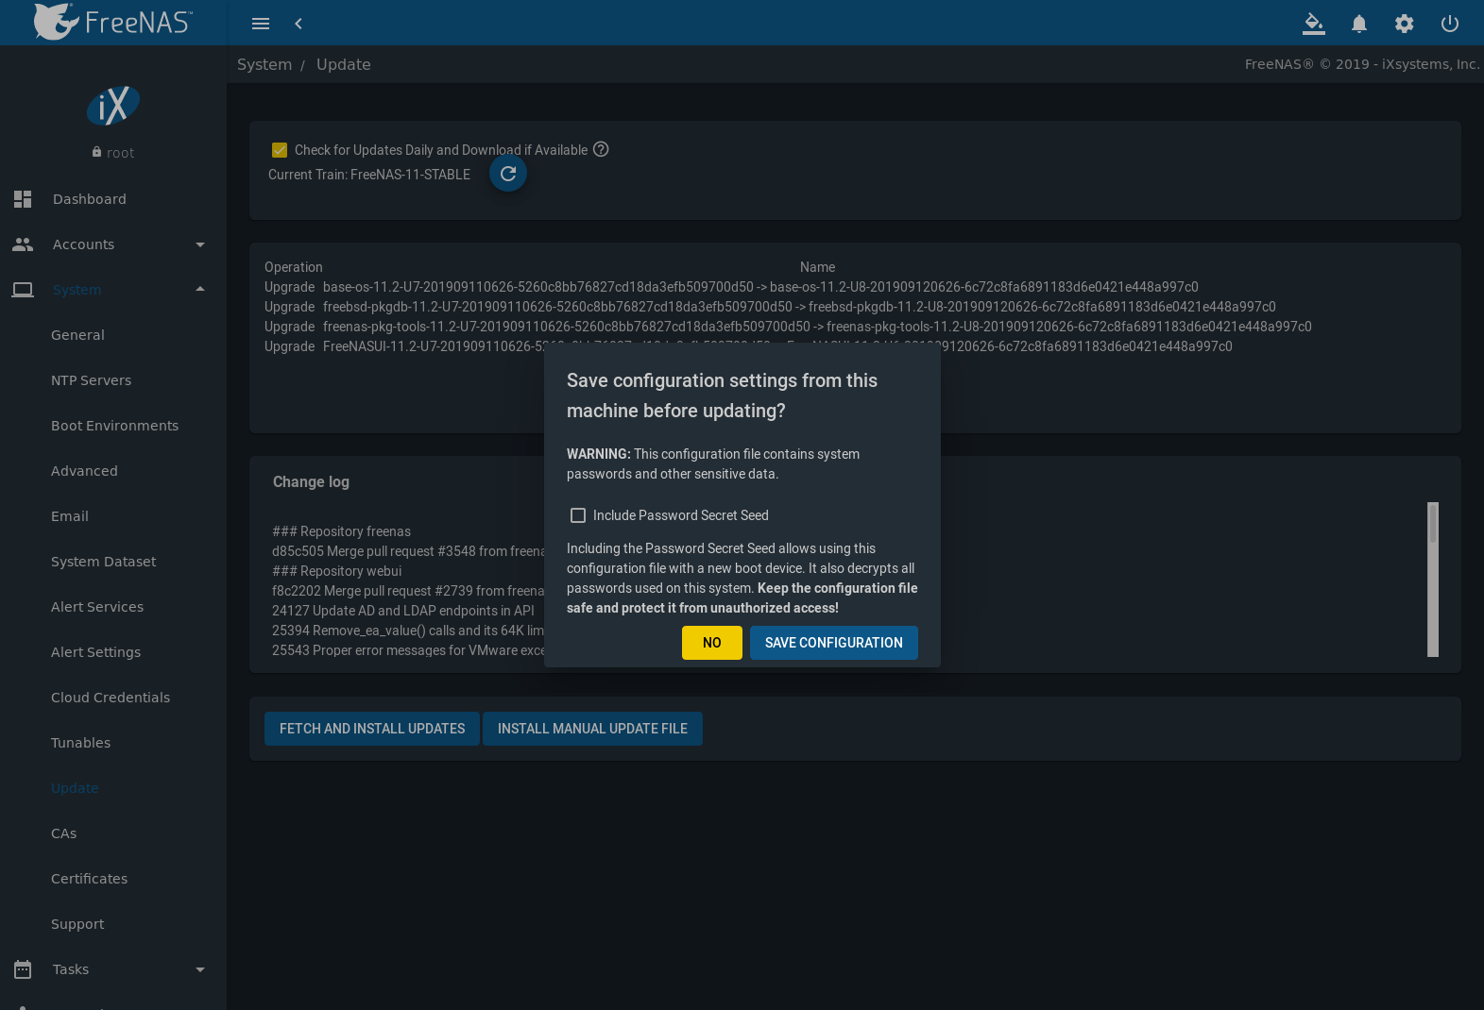Open the Support page
Image resolution: width=1484 pixels, height=1010 pixels.
click(x=77, y=924)
